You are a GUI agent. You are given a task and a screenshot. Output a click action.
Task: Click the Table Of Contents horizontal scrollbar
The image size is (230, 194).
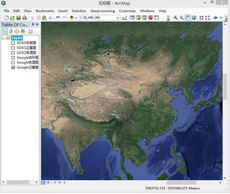point(20,182)
